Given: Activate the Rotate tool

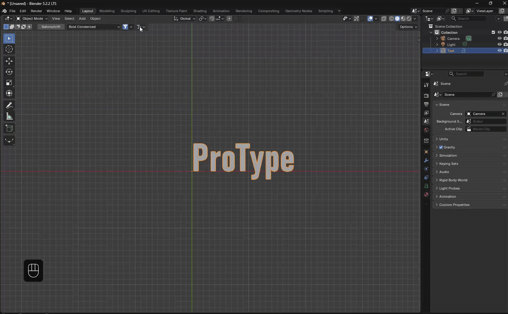Looking at the screenshot, I should point(9,72).
